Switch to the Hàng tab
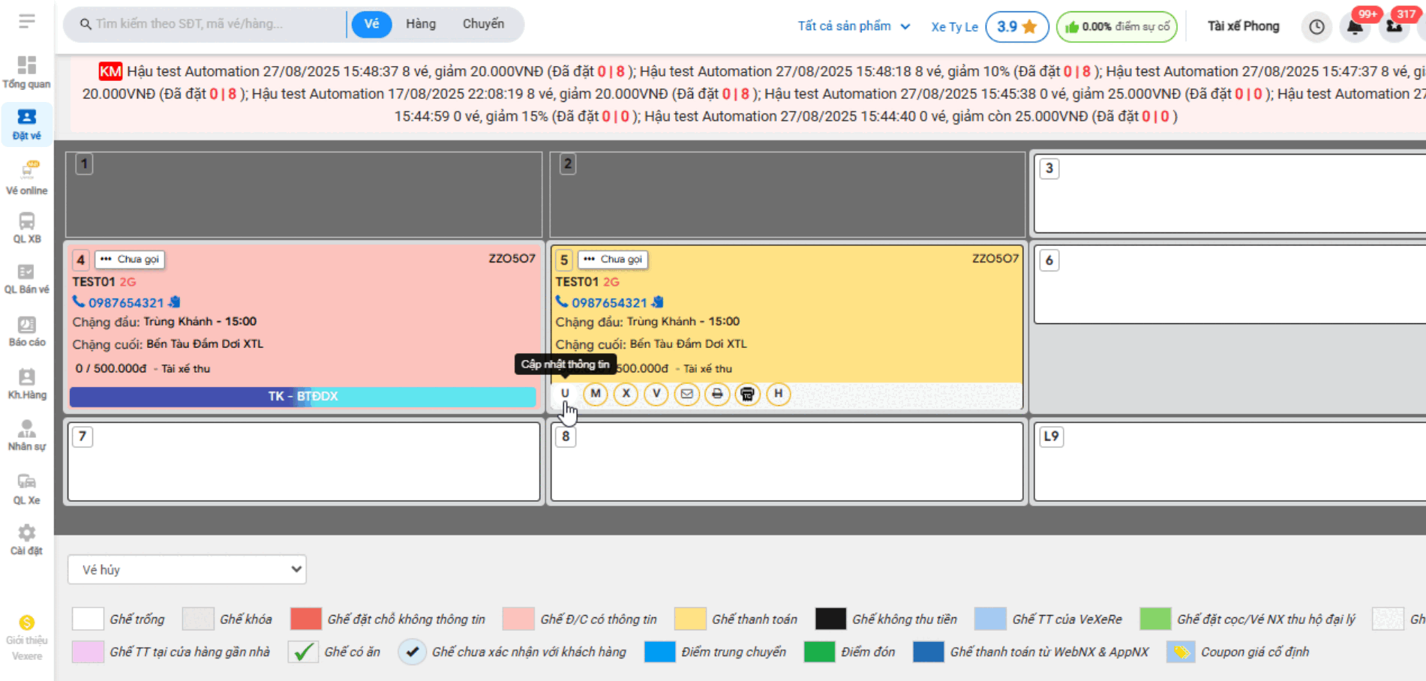The image size is (1426, 681). (x=420, y=24)
